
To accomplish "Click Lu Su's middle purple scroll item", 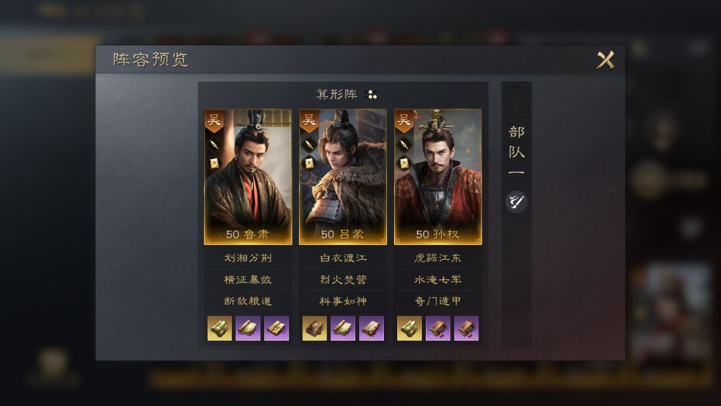I will pyautogui.click(x=248, y=329).
